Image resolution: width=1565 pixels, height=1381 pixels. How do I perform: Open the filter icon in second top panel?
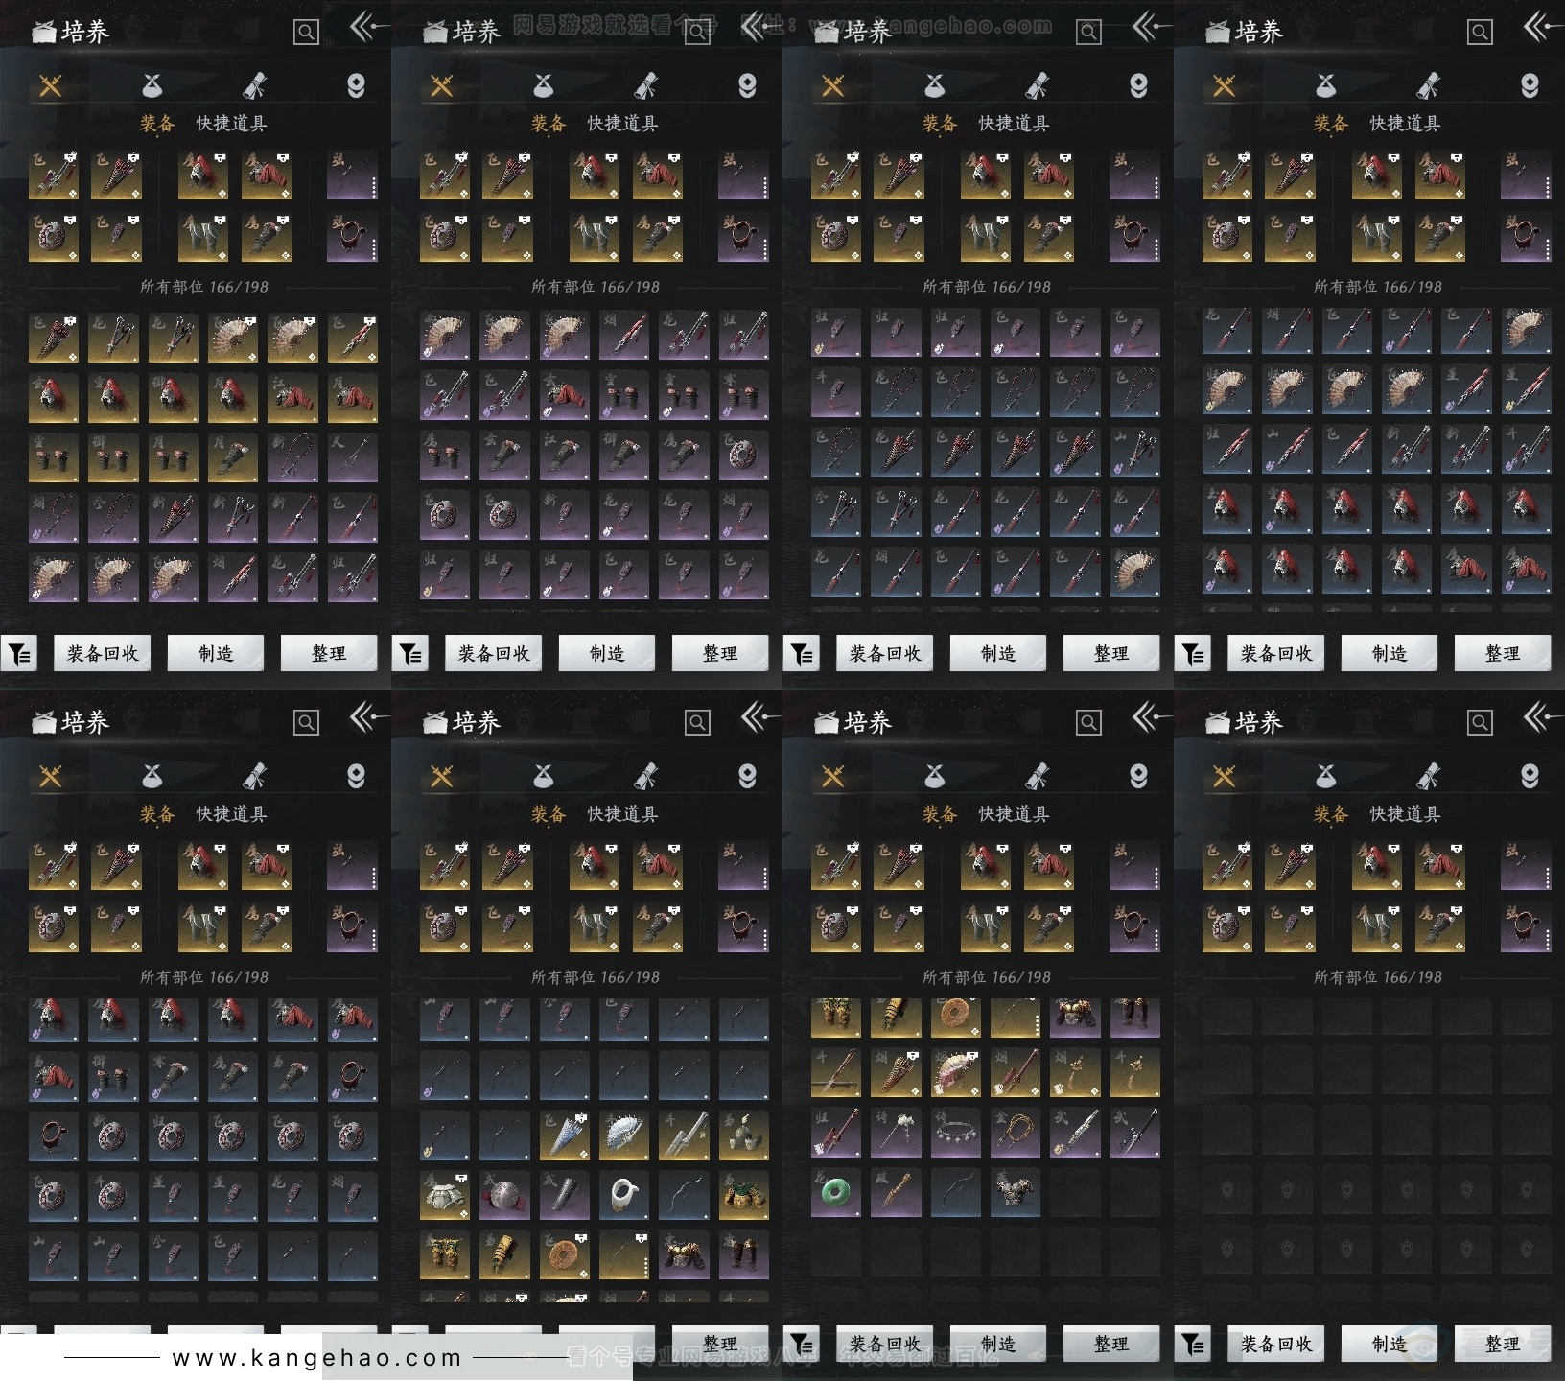pos(410,654)
